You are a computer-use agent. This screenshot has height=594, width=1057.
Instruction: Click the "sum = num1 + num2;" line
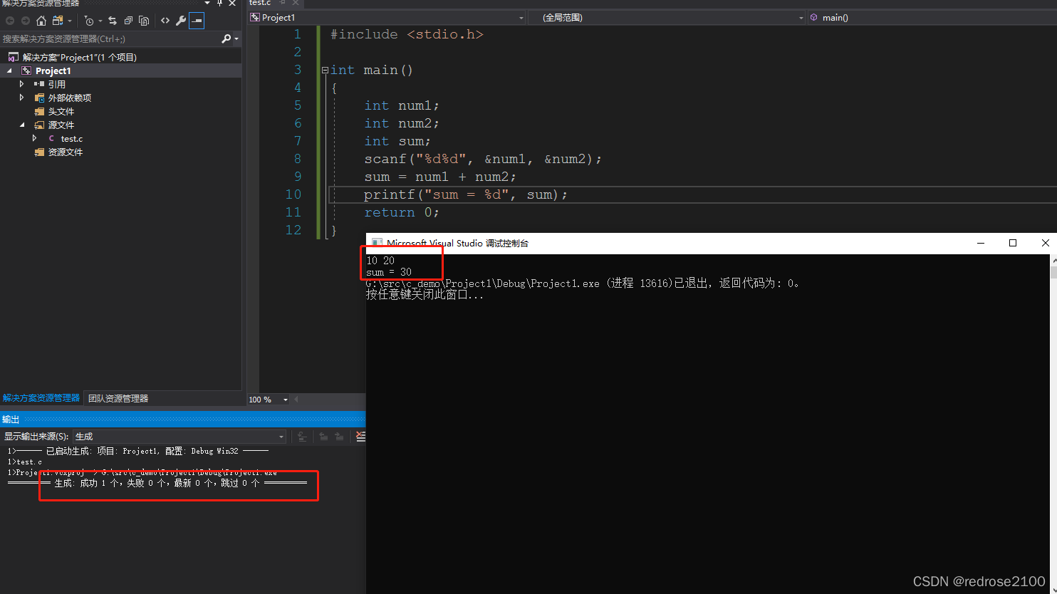439,177
